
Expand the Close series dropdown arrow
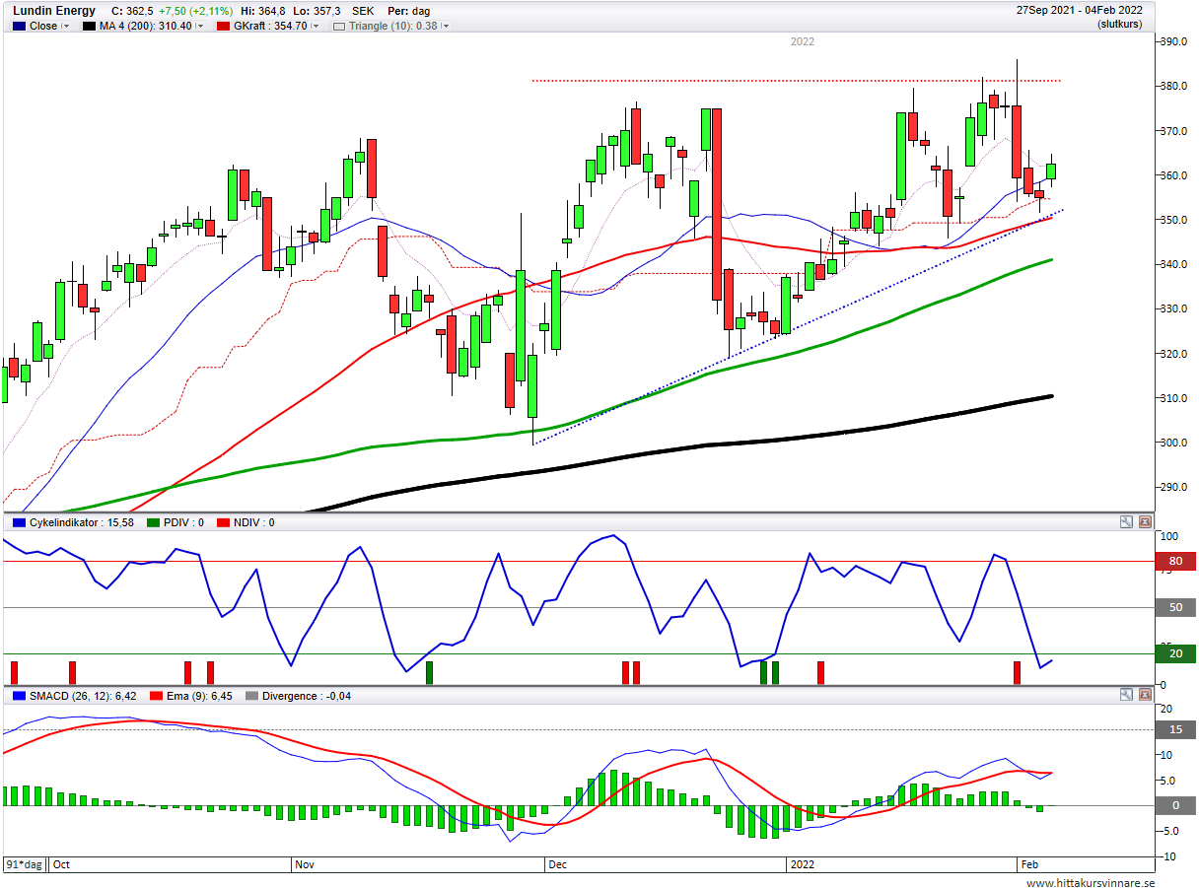tap(66, 27)
